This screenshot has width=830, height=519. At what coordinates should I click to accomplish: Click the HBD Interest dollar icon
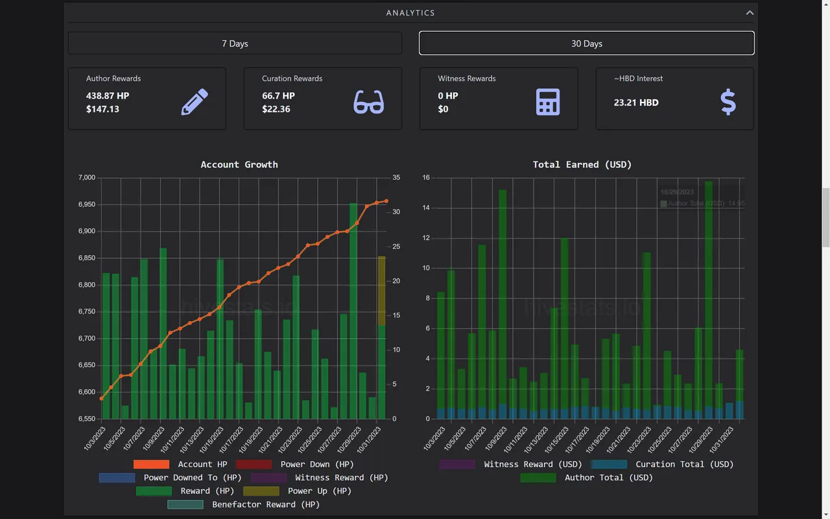(728, 102)
